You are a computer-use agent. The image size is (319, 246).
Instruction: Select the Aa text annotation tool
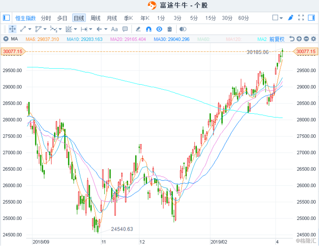(114, 29)
